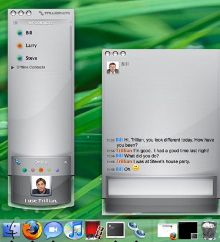Click Bill's avatar in the chat window
The width and height of the screenshot is (220, 242).
pyautogui.click(x=113, y=68)
